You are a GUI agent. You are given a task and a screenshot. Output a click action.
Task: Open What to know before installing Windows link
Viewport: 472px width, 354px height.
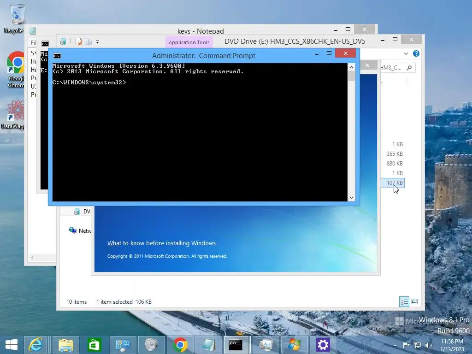[x=161, y=243]
